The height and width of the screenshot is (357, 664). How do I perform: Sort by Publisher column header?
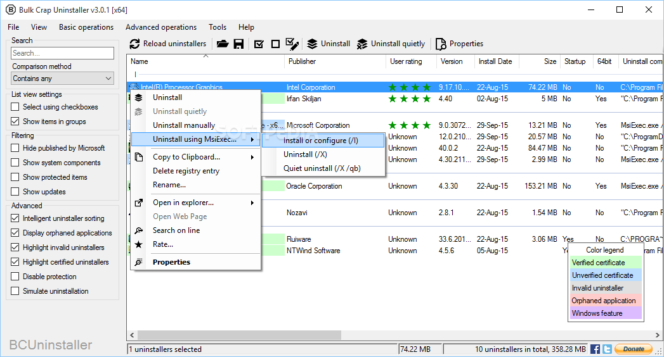pyautogui.click(x=335, y=61)
